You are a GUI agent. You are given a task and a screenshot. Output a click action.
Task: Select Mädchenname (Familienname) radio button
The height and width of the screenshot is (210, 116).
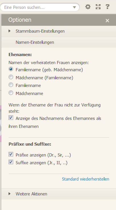[11, 77]
